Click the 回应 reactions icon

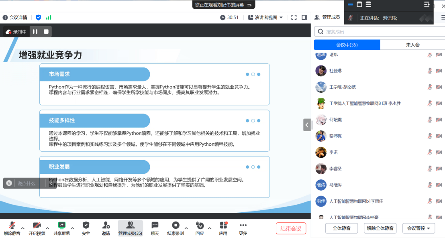click(x=200, y=226)
